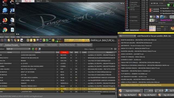Switch to Testo Canzone tab
Image resolution: width=174 pixels, height=98 pixels.
pyautogui.click(x=52, y=45)
